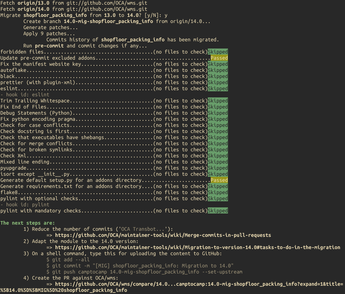Click the Skipped badge next to pyupgrade
Screen dimensions: 345x294
click(218, 168)
